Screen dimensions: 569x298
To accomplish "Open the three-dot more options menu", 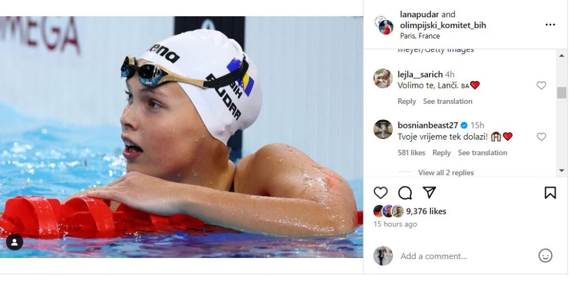I will tap(550, 24).
